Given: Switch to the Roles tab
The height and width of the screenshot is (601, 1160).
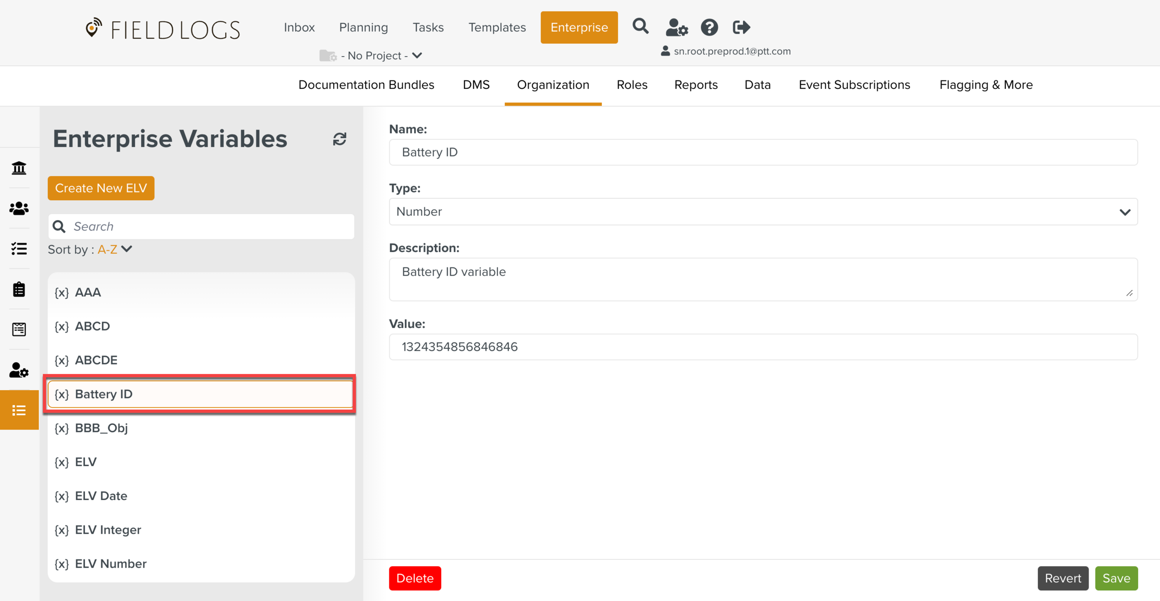Looking at the screenshot, I should [x=632, y=85].
